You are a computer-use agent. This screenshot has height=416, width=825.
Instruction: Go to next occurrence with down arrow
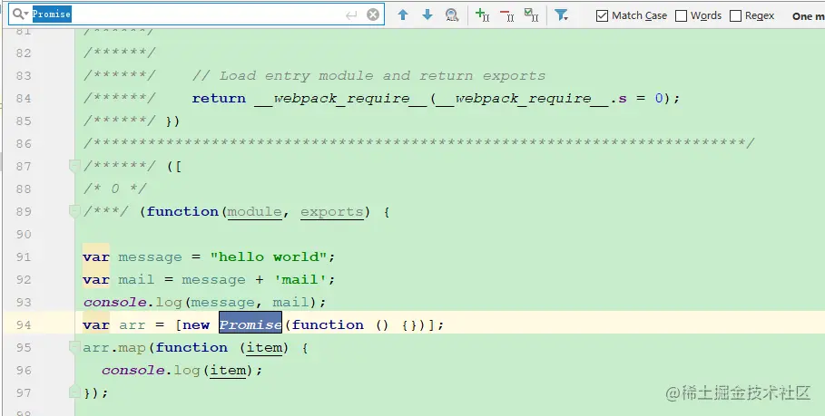[x=427, y=15]
